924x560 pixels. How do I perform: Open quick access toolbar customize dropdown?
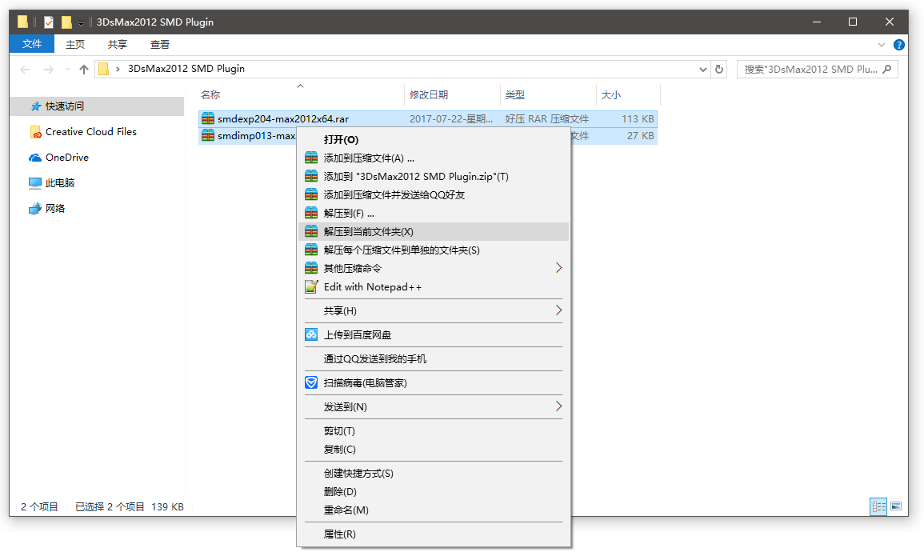click(x=82, y=23)
